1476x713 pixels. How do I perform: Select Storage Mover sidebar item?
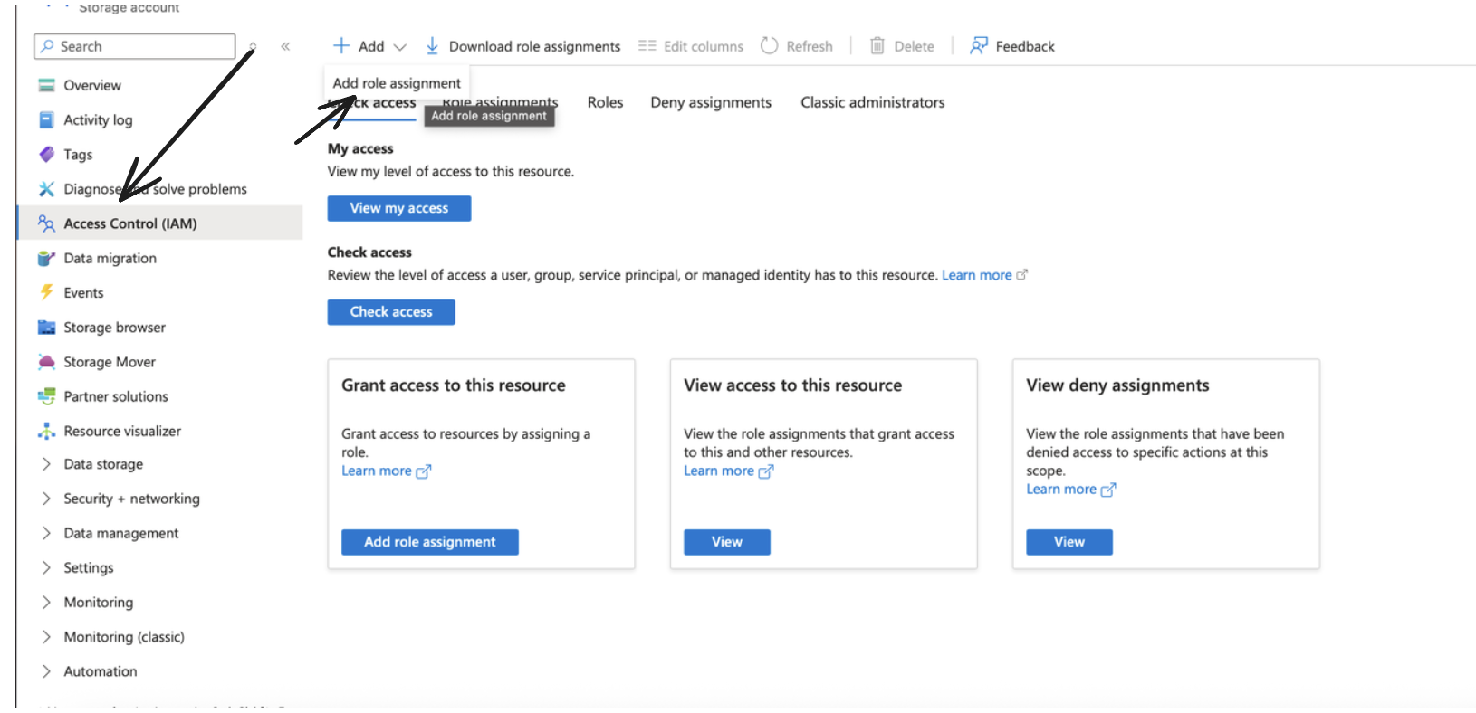pyautogui.click(x=109, y=362)
